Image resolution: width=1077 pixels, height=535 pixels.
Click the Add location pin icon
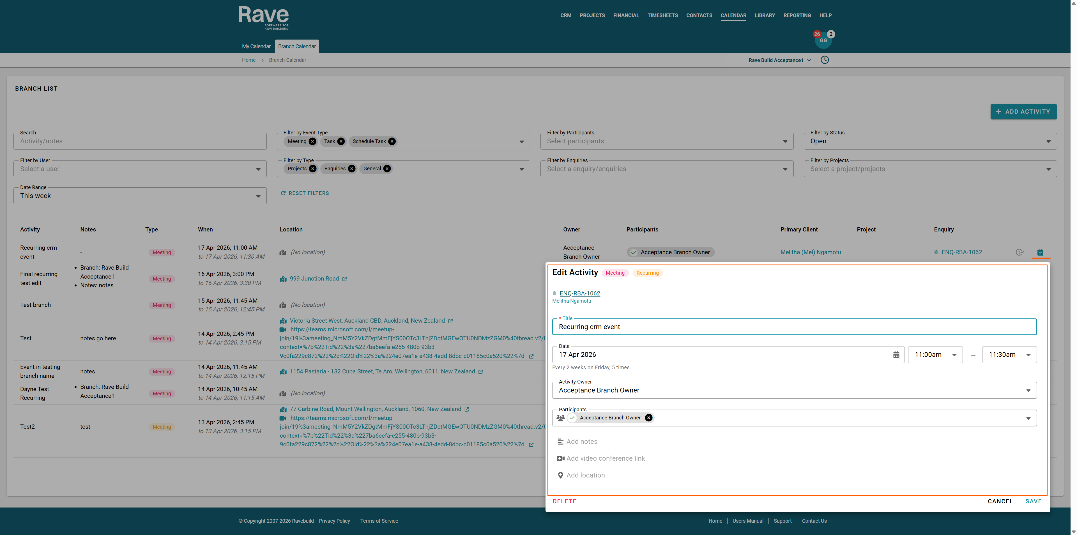pos(561,475)
